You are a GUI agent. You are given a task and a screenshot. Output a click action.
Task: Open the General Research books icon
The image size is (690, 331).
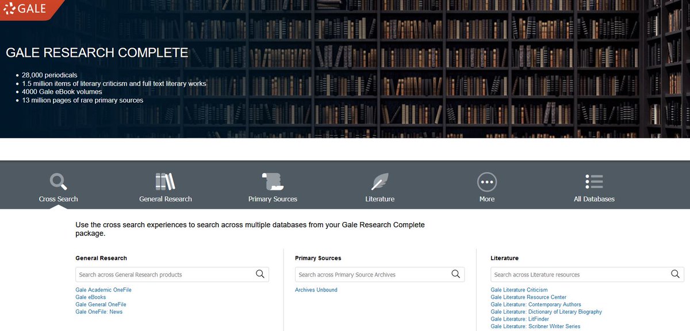click(x=165, y=181)
